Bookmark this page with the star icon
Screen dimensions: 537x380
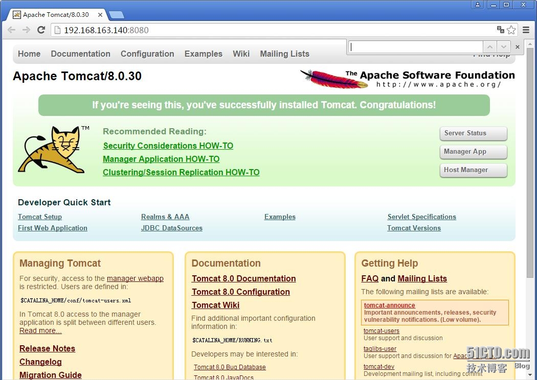point(511,30)
